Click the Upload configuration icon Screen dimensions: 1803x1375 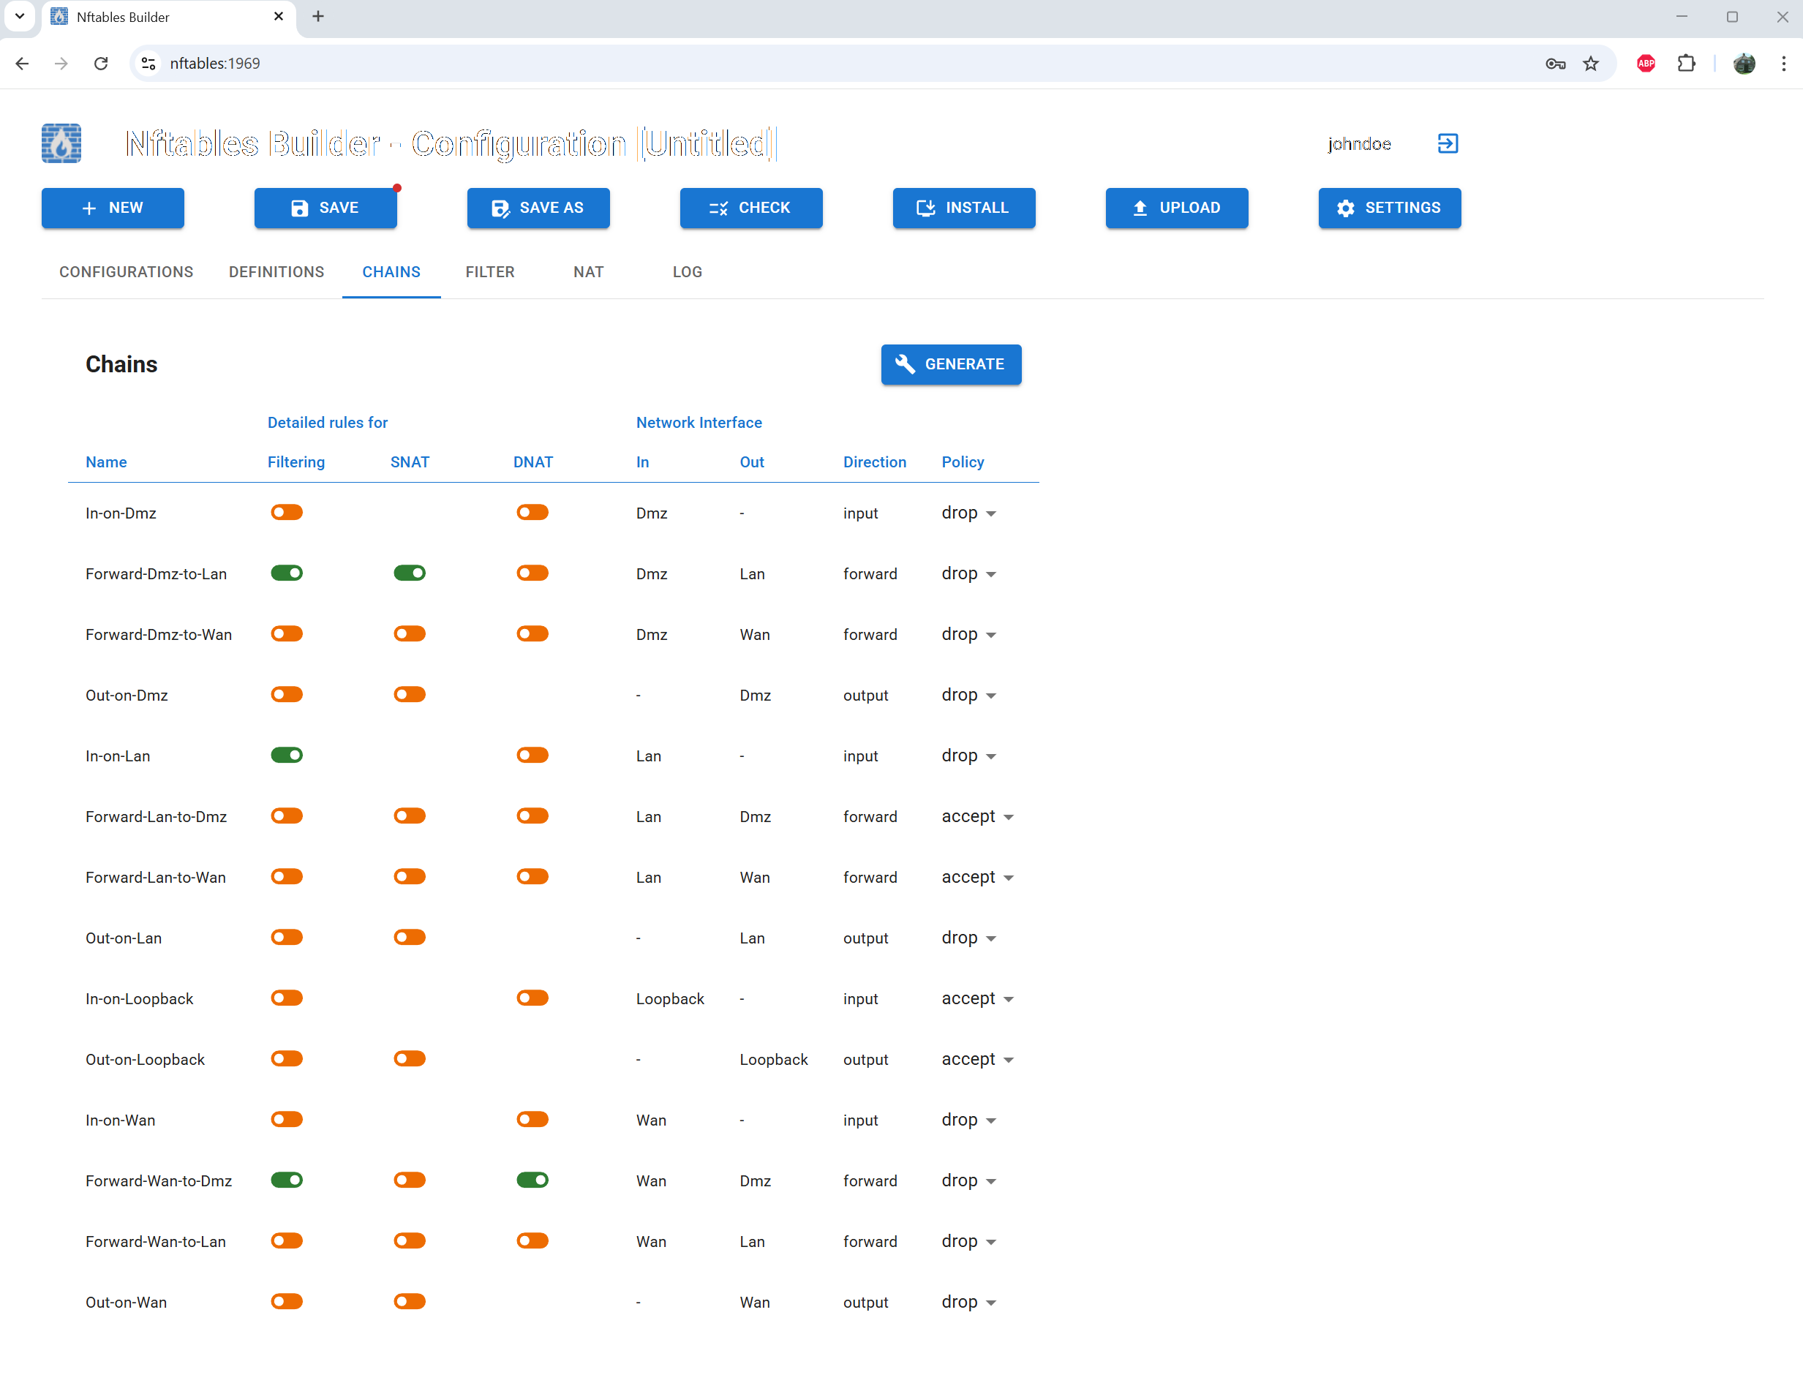[x=1140, y=208]
